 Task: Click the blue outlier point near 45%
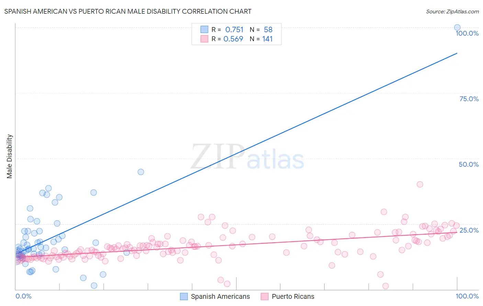tap(141, 172)
